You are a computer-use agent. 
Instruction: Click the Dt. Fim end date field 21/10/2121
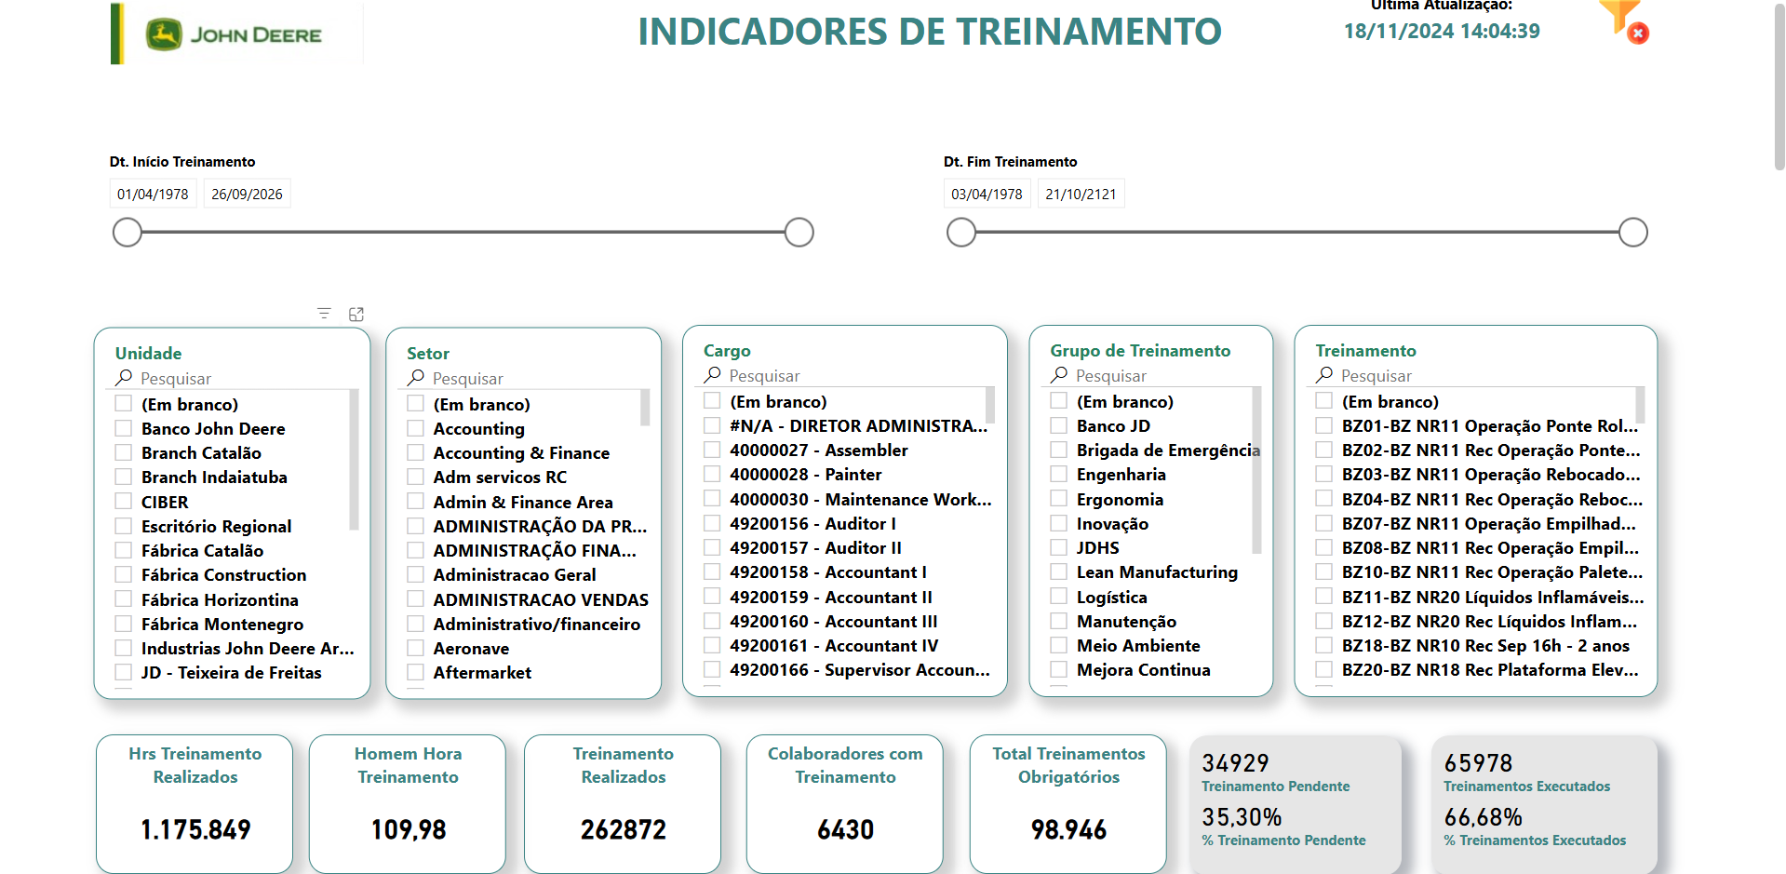pos(1081,194)
